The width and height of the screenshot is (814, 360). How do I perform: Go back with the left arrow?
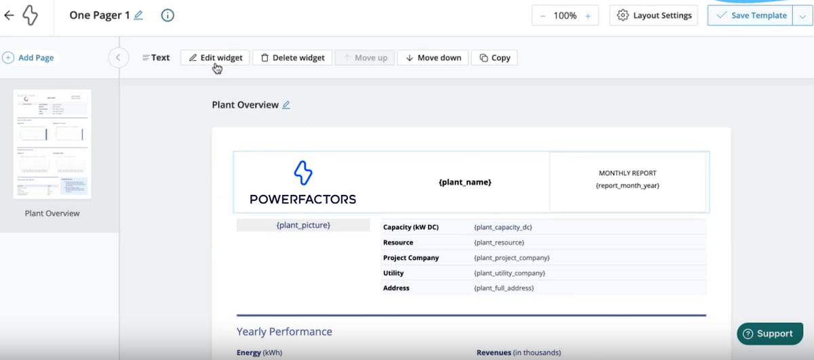click(x=9, y=16)
